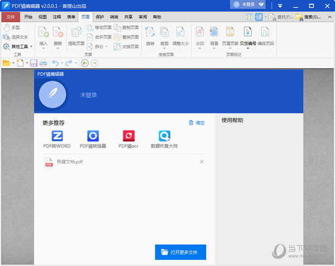This screenshot has height=266, width=335.
Task: Clear the recent list (清空)
Action: coord(197,123)
